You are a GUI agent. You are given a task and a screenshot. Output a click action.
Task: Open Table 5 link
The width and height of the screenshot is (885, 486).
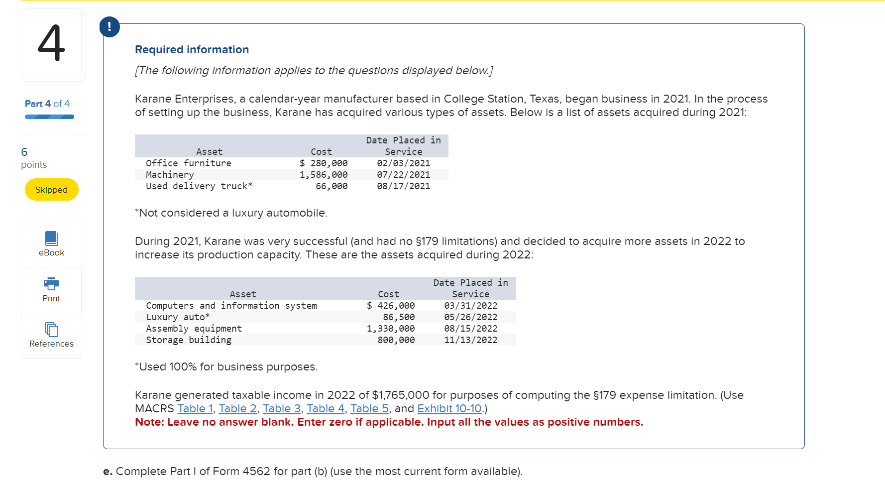369,408
